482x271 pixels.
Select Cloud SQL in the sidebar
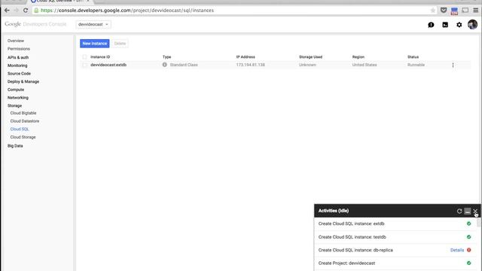pos(20,129)
